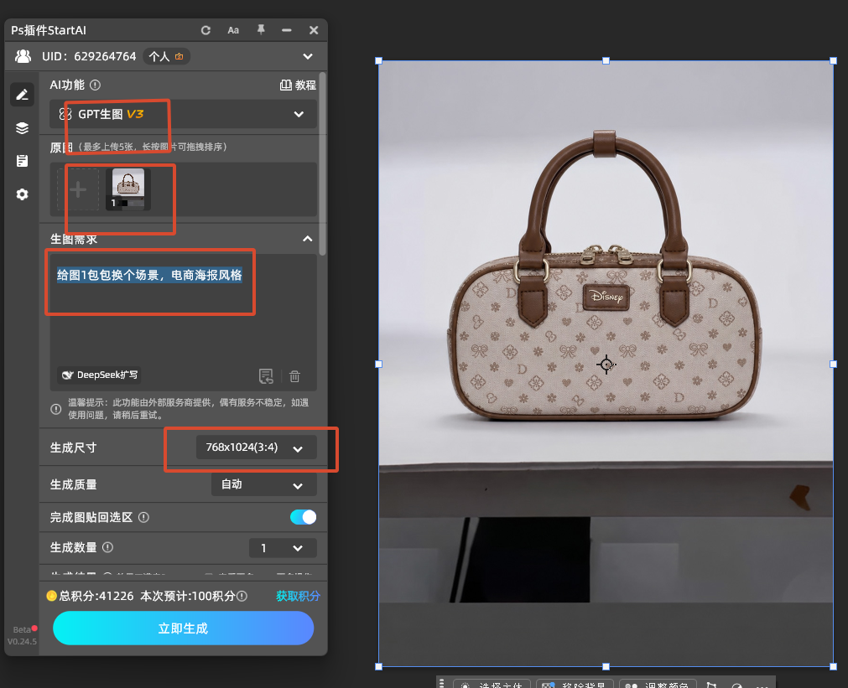This screenshot has height=688, width=848.
Task: Open the notes document tab in sidebar
Action: (x=22, y=161)
